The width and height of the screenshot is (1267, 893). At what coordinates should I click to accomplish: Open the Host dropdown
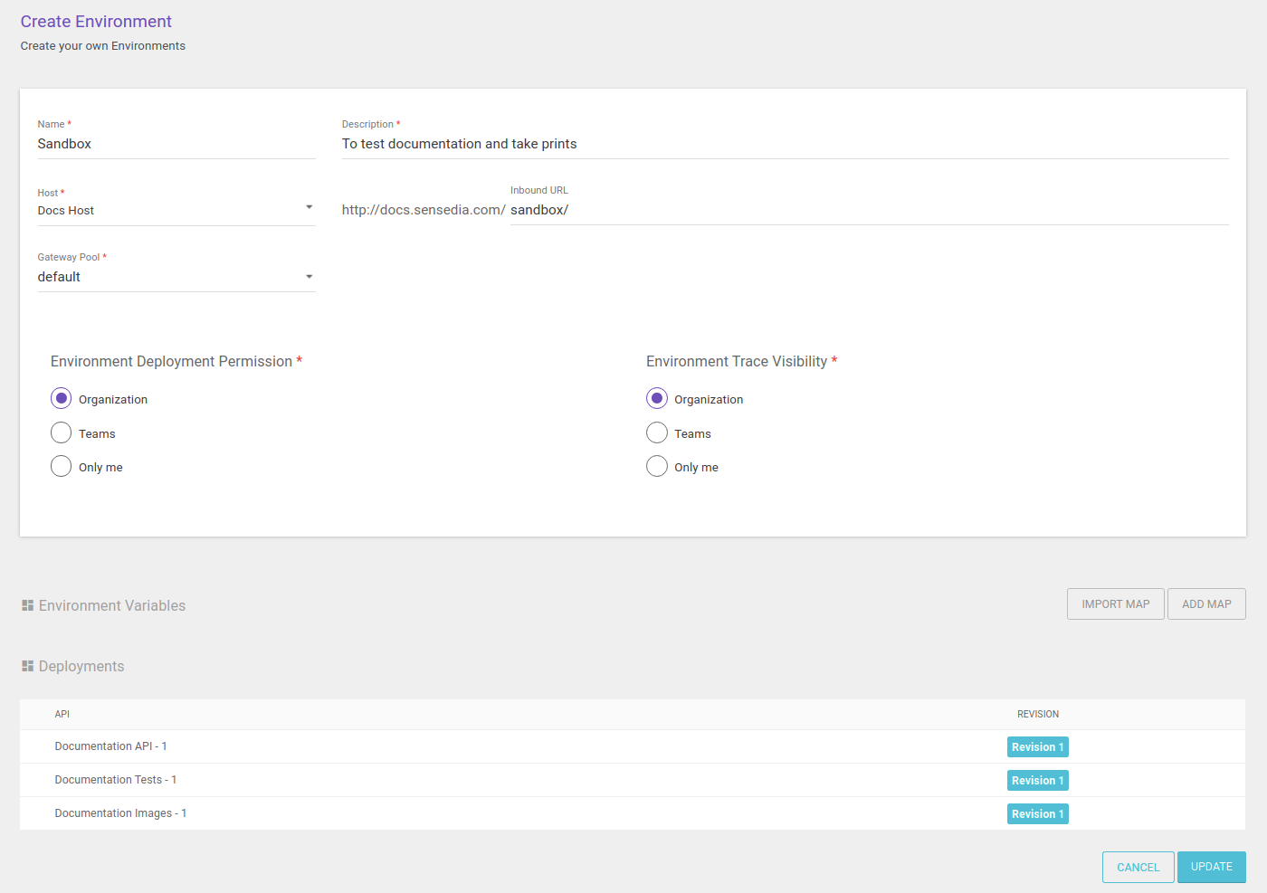(176, 210)
